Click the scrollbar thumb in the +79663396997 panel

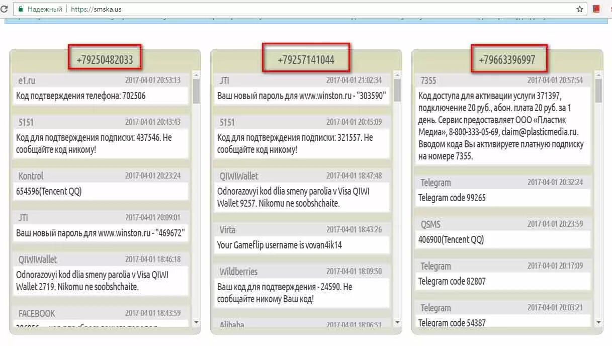(598, 91)
